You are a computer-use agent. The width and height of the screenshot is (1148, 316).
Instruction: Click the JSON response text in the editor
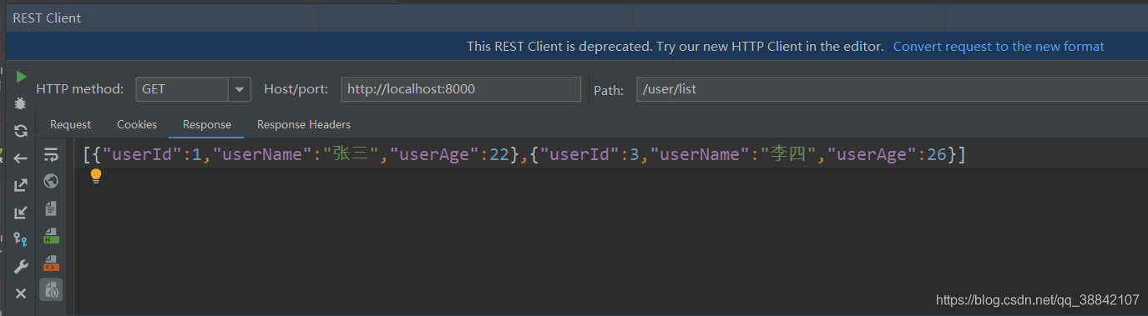(524, 154)
